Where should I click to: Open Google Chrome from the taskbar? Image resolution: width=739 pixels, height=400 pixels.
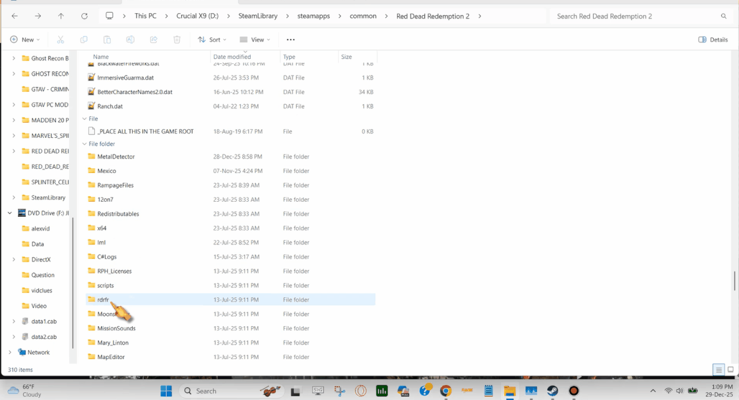tap(445, 391)
